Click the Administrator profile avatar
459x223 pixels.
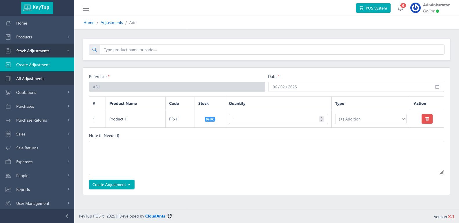[x=415, y=8]
